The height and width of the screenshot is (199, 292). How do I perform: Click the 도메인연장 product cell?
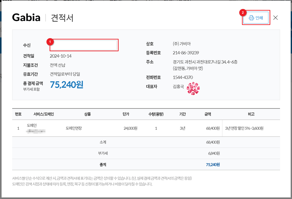click(x=74, y=128)
